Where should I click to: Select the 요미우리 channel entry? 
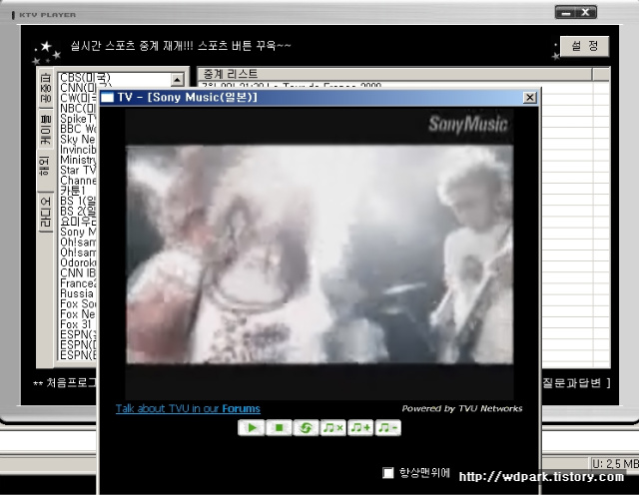pyautogui.click(x=78, y=222)
